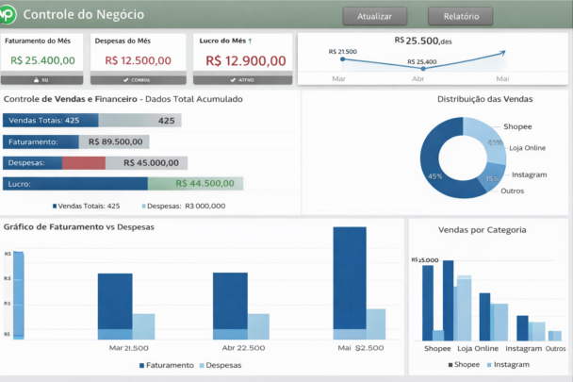
Task: Click the status strip under Faturamento do Mês
Action: pos(44,80)
